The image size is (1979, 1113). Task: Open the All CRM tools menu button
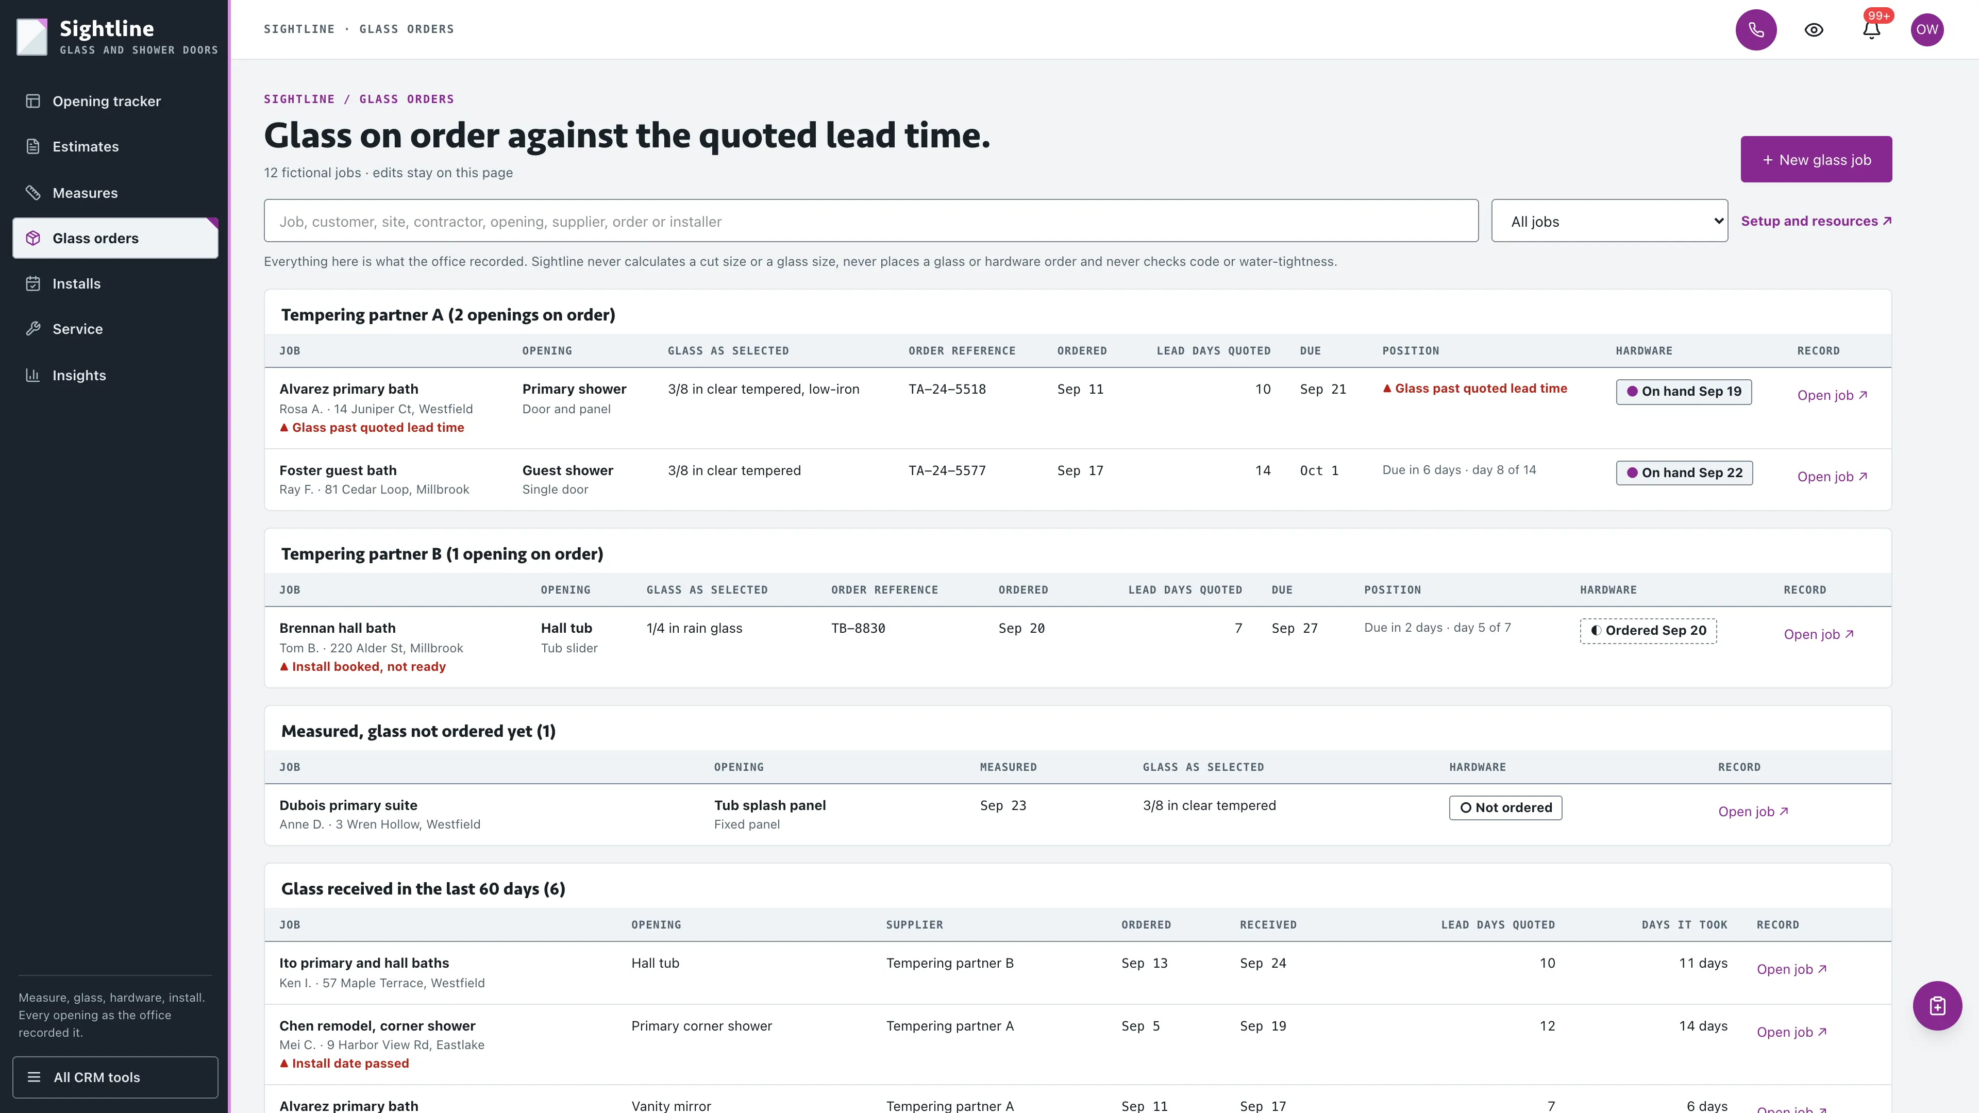tap(115, 1077)
